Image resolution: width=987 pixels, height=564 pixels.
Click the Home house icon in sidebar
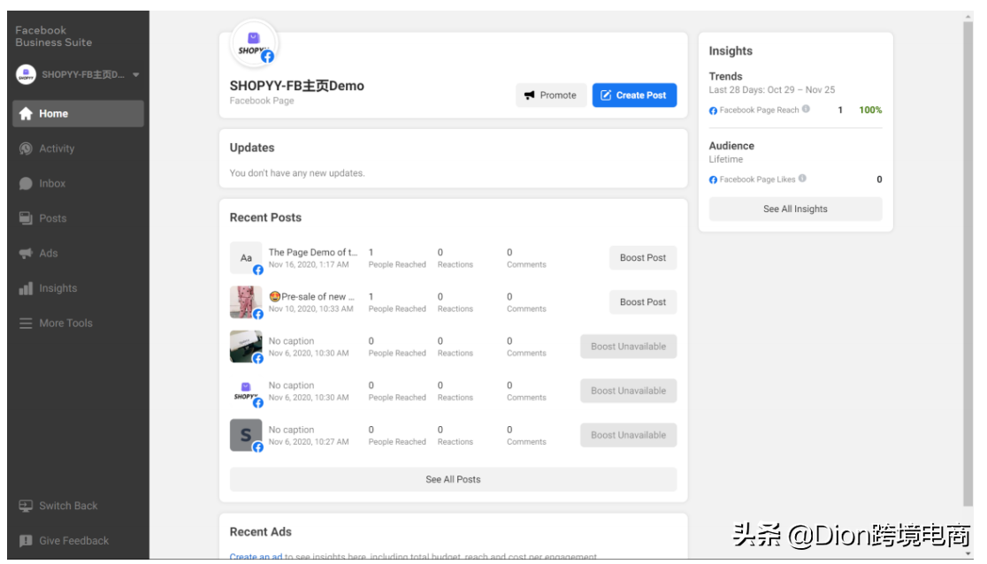coord(26,113)
